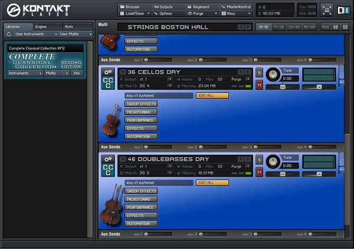Open the library Info button

click(x=77, y=73)
